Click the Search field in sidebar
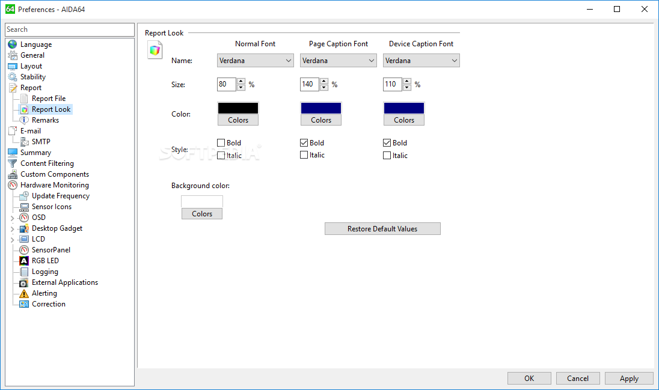 [x=70, y=29]
